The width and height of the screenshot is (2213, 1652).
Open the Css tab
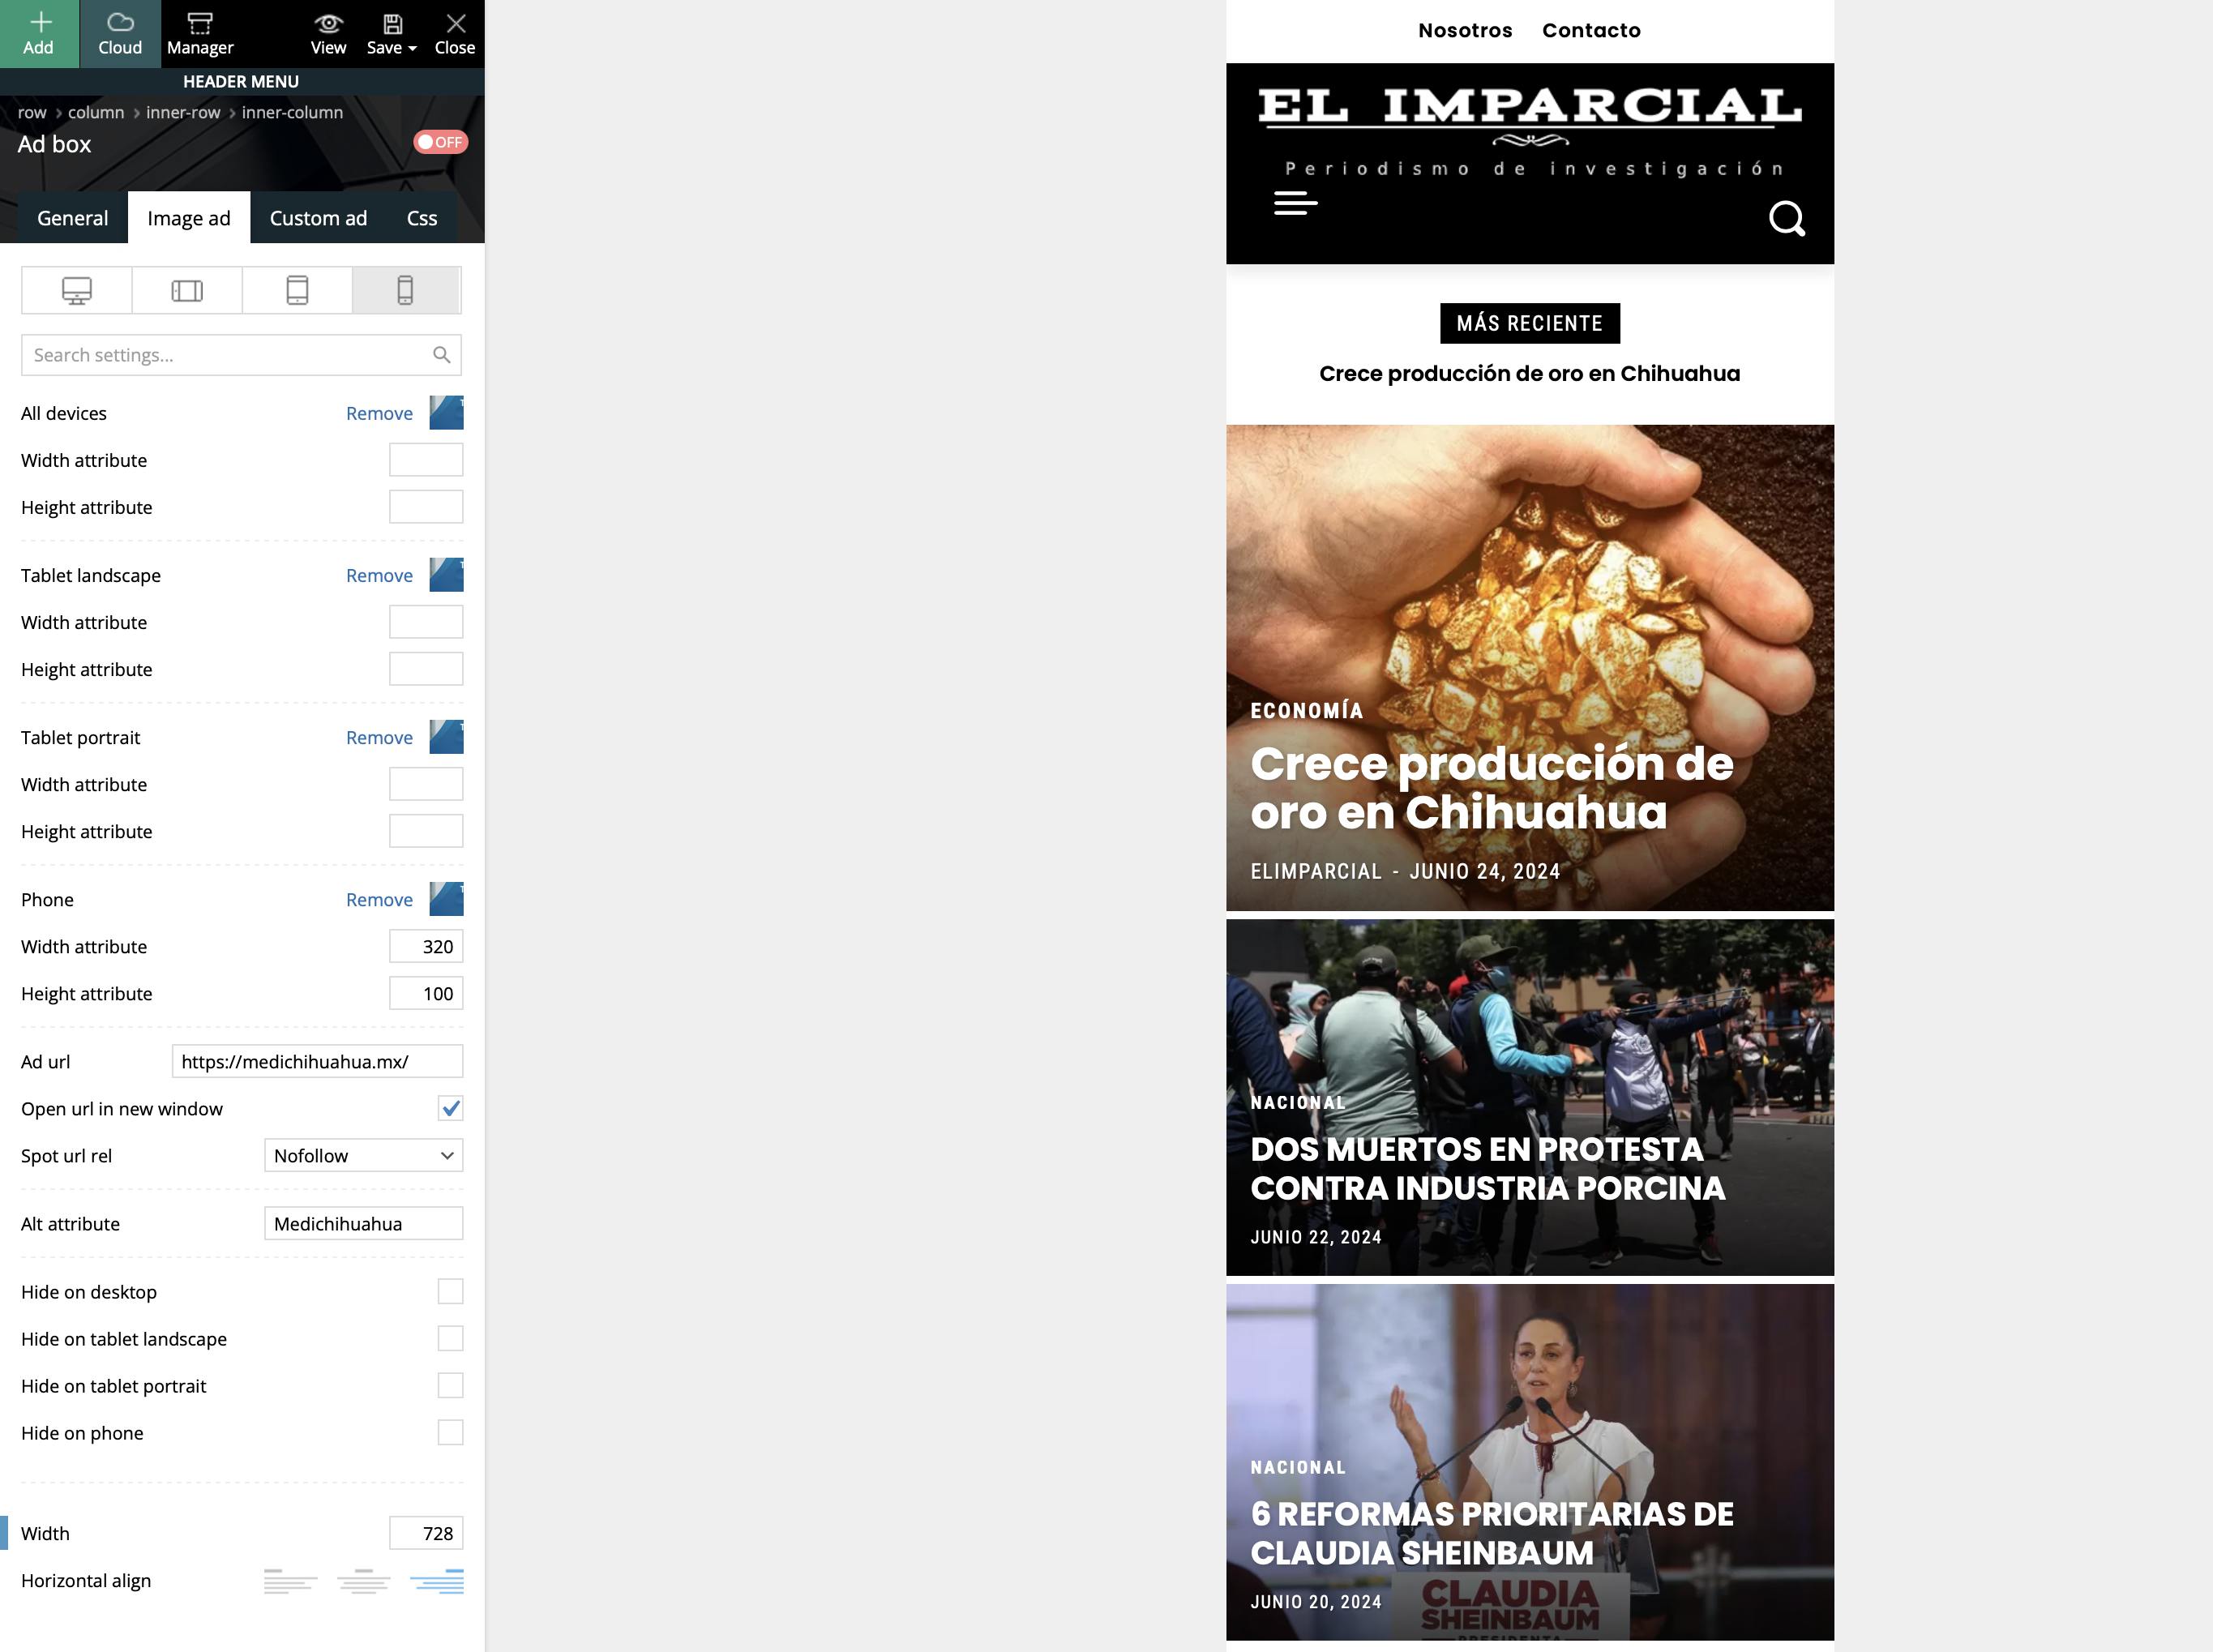pyautogui.click(x=422, y=218)
